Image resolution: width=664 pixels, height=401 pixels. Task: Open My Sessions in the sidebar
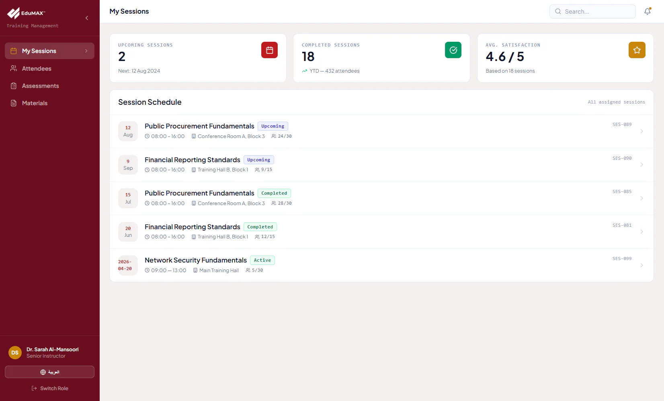tap(49, 51)
